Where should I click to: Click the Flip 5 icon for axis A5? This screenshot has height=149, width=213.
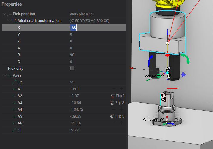coord(112,116)
